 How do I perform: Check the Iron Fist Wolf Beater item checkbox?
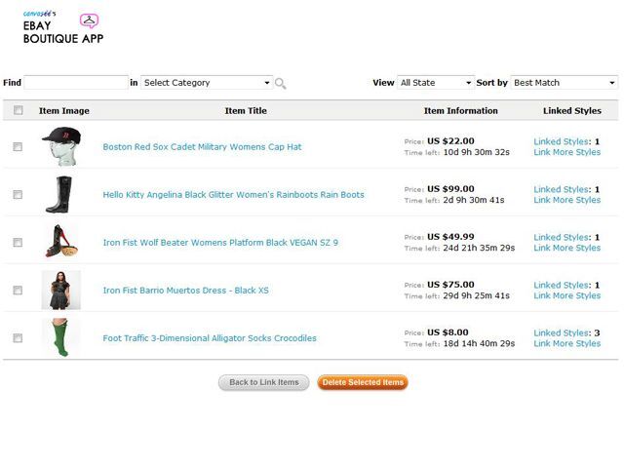(18, 243)
